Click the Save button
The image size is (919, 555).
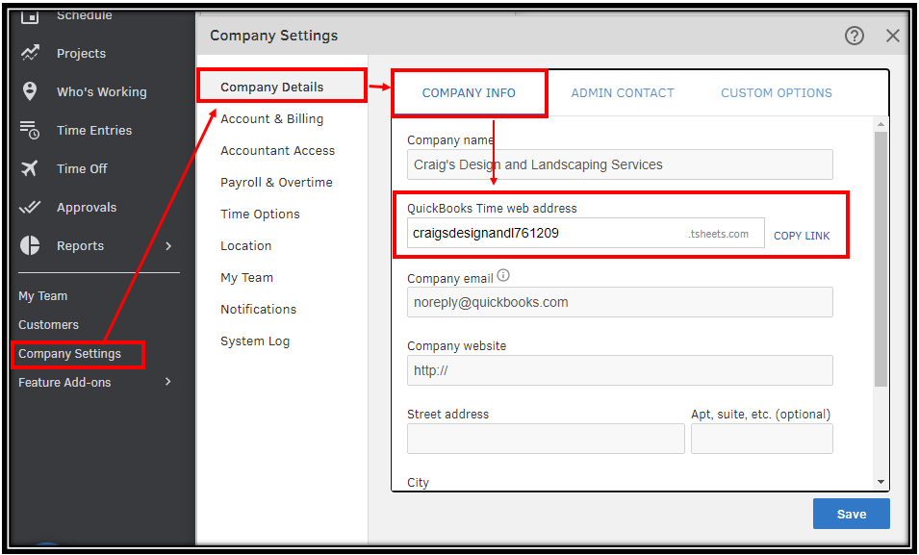pyautogui.click(x=851, y=514)
